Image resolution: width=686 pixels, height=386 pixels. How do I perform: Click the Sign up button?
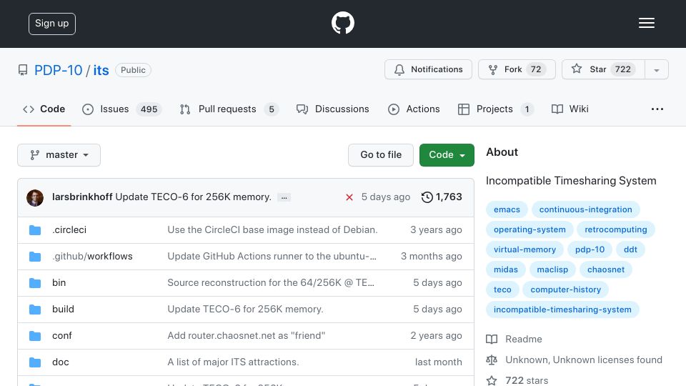coord(52,24)
